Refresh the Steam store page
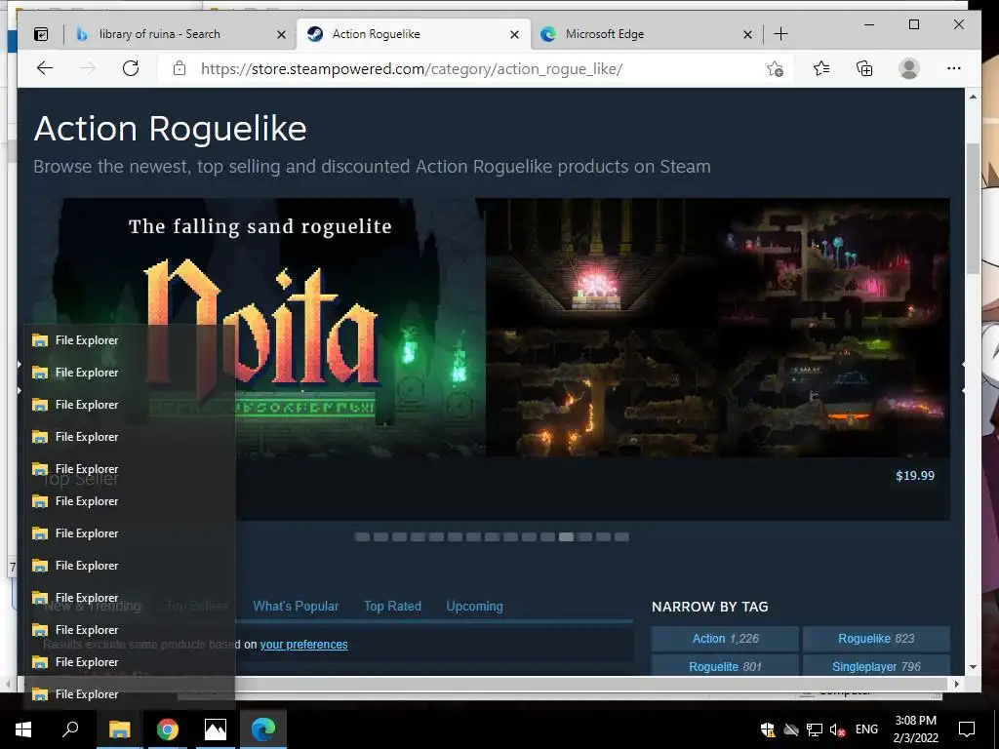 pos(131,68)
